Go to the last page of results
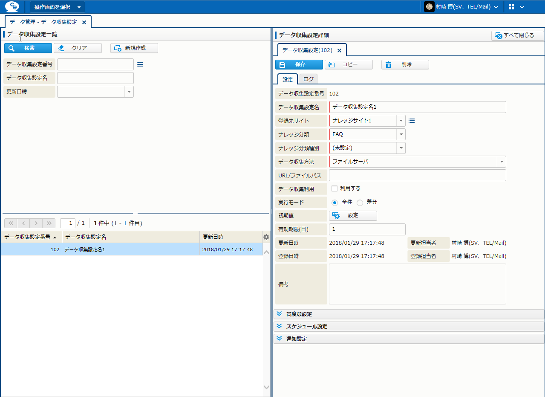The width and height of the screenshot is (545, 397). tap(49, 223)
